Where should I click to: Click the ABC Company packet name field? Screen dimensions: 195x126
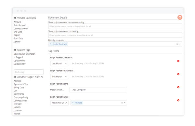(x=98, y=90)
